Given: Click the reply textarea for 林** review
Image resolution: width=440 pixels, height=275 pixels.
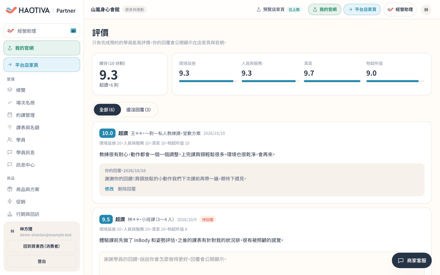Looking at the screenshot, I should tap(262, 263).
